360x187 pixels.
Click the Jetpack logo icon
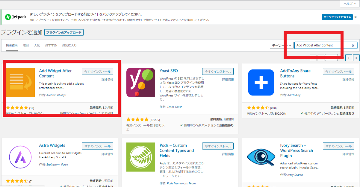tap(8, 17)
